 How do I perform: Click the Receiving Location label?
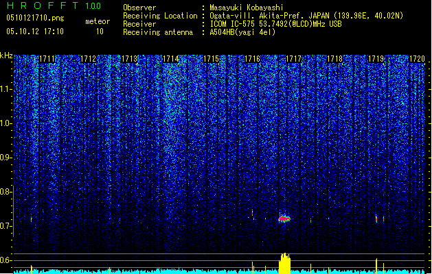click(x=160, y=16)
